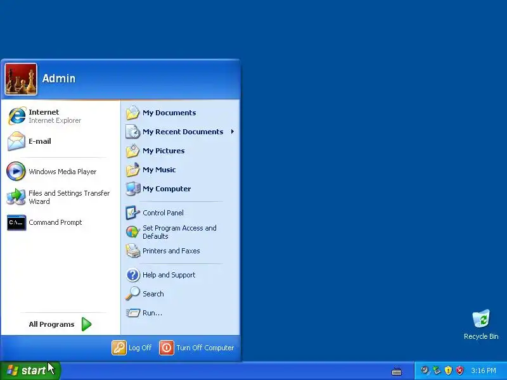This screenshot has width=507, height=380.
Task: Select Printers and Faxes text
Action: coord(171,251)
